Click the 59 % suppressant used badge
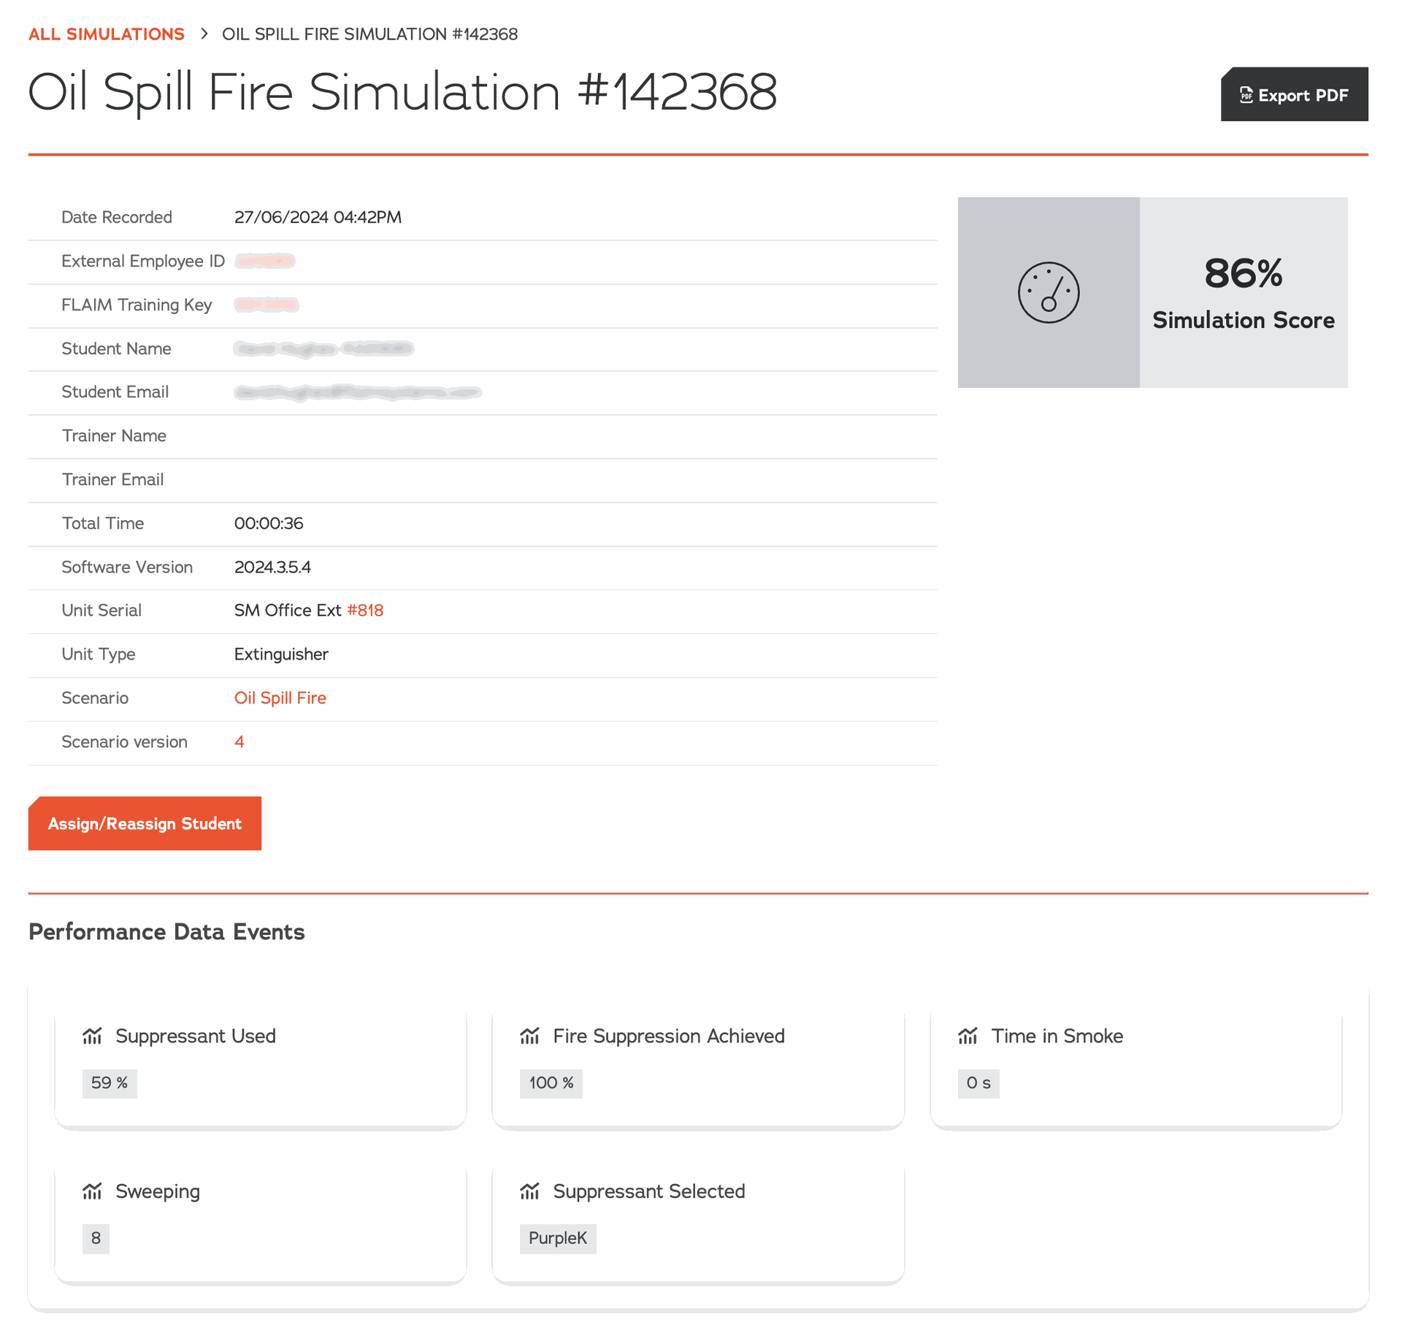Viewport: 1402px width, 1325px height. point(110,1082)
